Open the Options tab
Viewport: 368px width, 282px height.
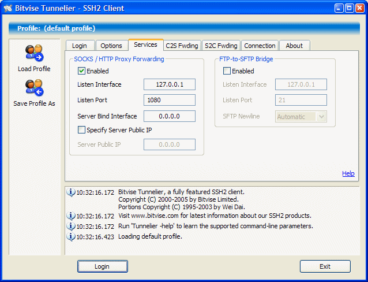(111, 46)
